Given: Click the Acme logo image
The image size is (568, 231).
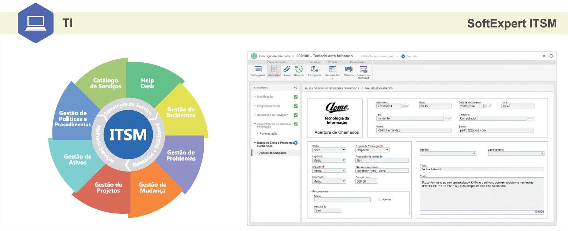Looking at the screenshot, I should (x=337, y=107).
